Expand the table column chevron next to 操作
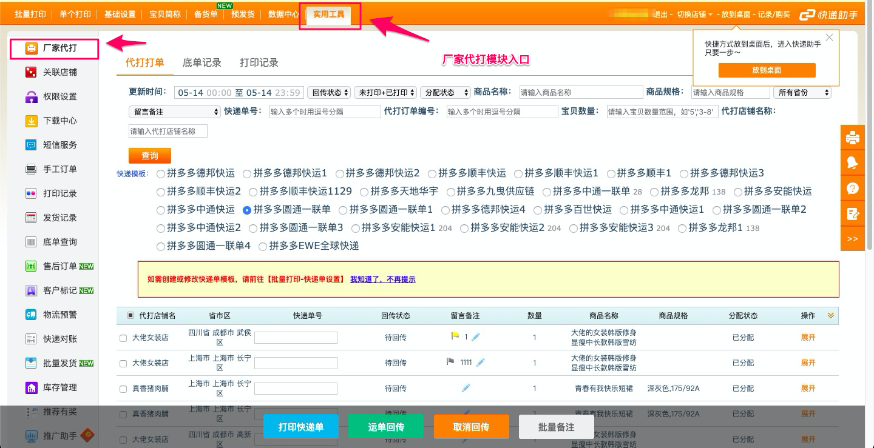This screenshot has height=448, width=874. [831, 315]
